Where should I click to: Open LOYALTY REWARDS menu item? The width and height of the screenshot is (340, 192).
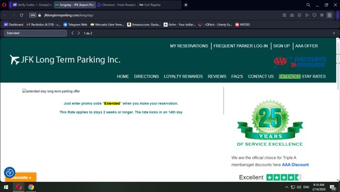(183, 77)
